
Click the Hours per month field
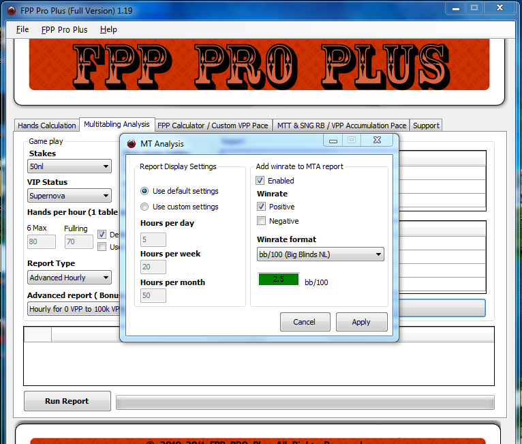(153, 295)
